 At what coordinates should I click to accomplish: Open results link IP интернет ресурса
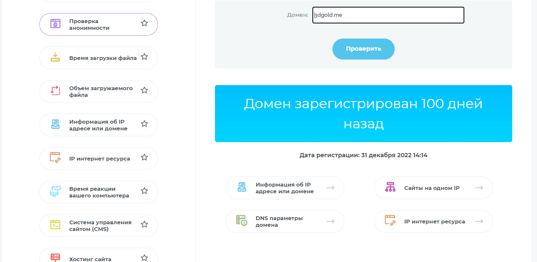434,221
